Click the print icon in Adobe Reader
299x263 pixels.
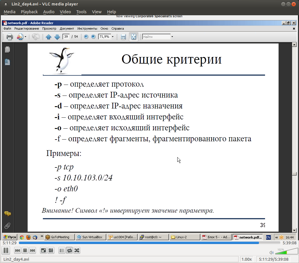pos(10,37)
